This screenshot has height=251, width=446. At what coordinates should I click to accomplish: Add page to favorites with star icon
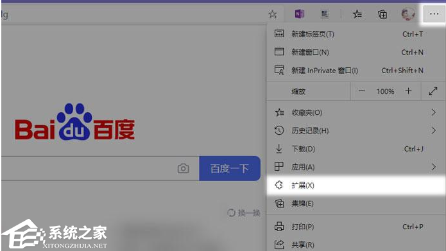[273, 14]
